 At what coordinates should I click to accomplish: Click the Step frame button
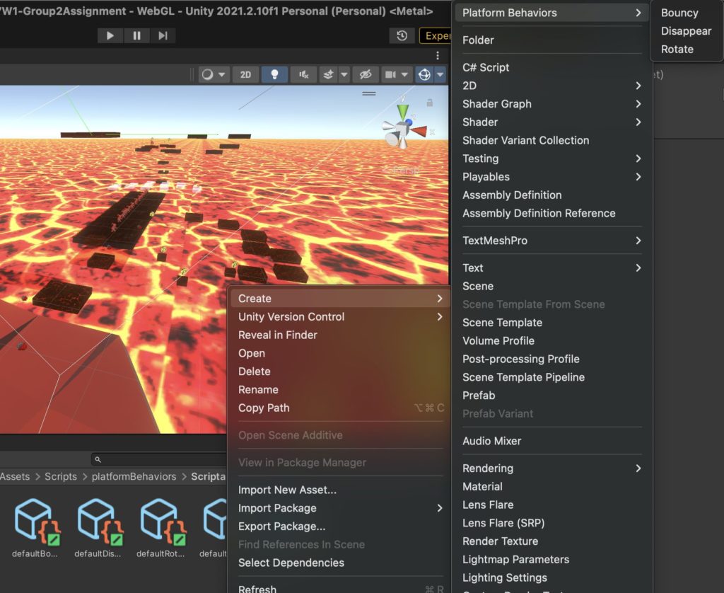pyautogui.click(x=163, y=35)
